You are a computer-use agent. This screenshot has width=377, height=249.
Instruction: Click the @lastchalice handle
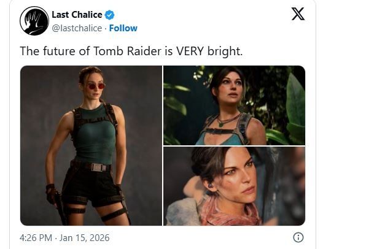tap(76, 28)
